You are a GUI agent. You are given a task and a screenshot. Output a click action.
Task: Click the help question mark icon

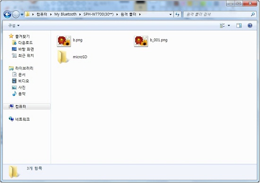coord(250,26)
